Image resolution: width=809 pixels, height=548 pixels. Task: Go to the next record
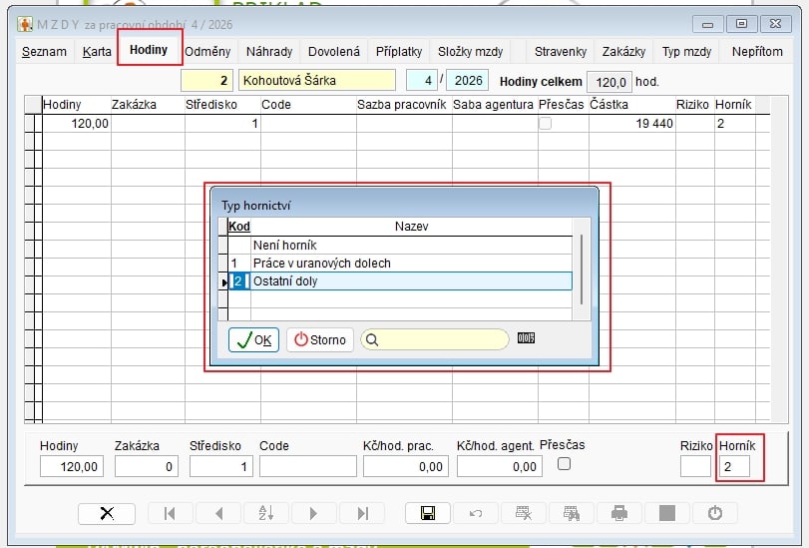coord(313,513)
